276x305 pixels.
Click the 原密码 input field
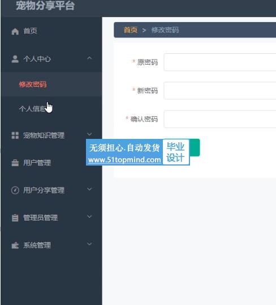(x=220, y=62)
